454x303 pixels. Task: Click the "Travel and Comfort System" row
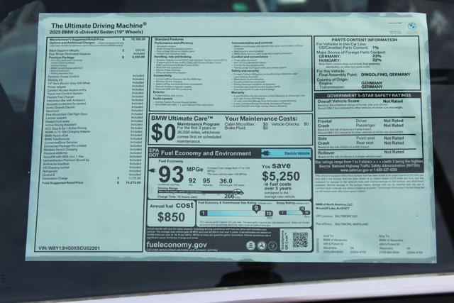tap(96, 94)
